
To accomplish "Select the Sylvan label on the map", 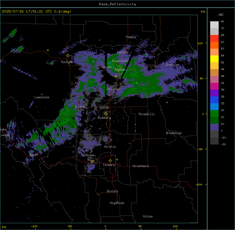I will 107,67.
